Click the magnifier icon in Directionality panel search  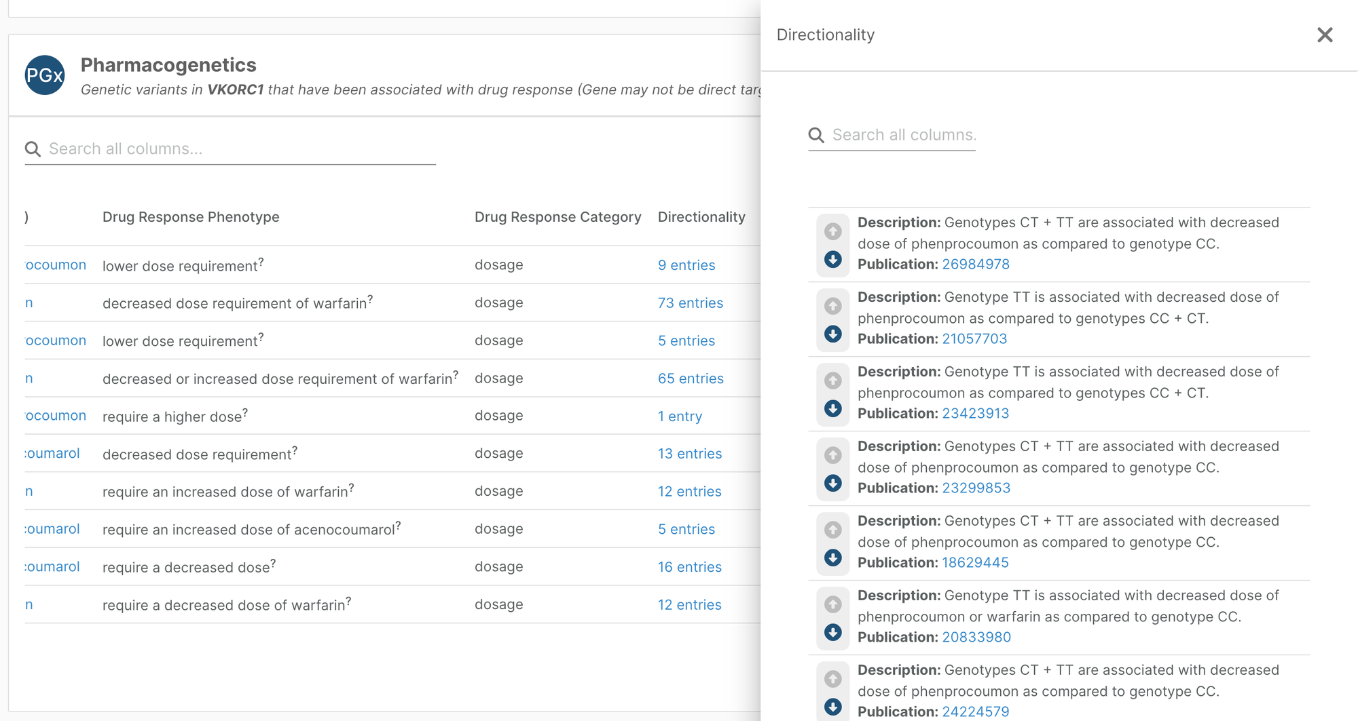[816, 136]
